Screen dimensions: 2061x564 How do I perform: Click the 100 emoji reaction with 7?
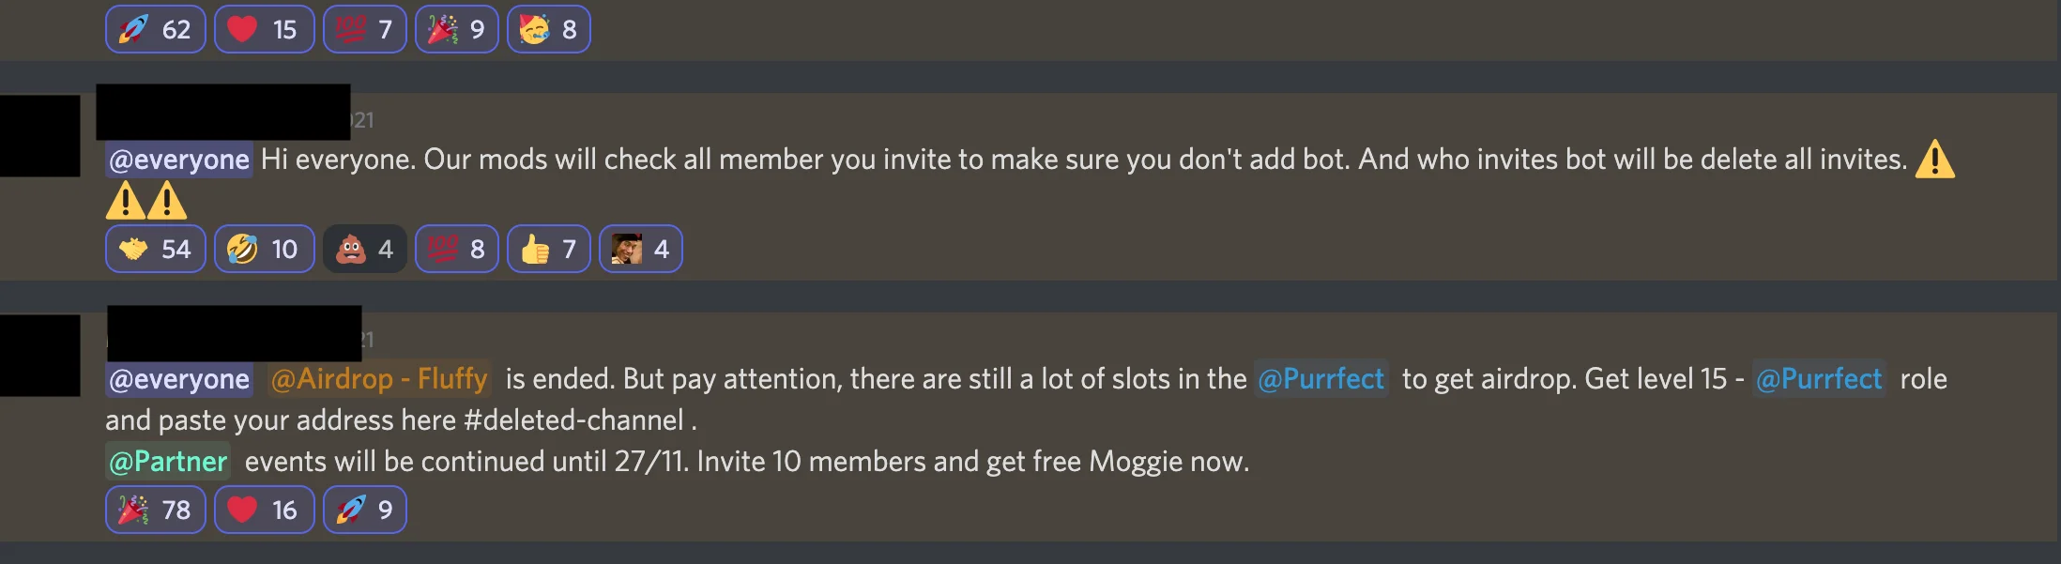point(364,29)
